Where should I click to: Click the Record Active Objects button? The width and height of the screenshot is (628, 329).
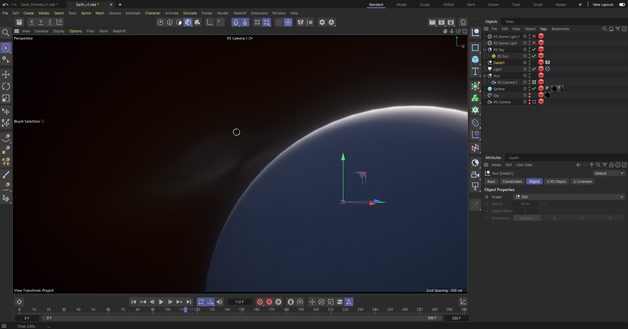click(260, 302)
